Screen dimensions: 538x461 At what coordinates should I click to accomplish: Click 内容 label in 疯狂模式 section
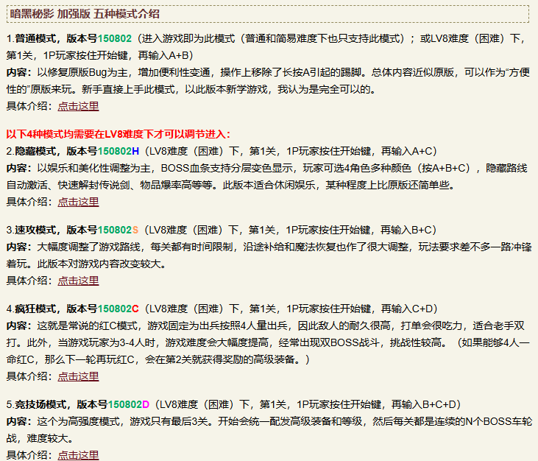coord(19,325)
